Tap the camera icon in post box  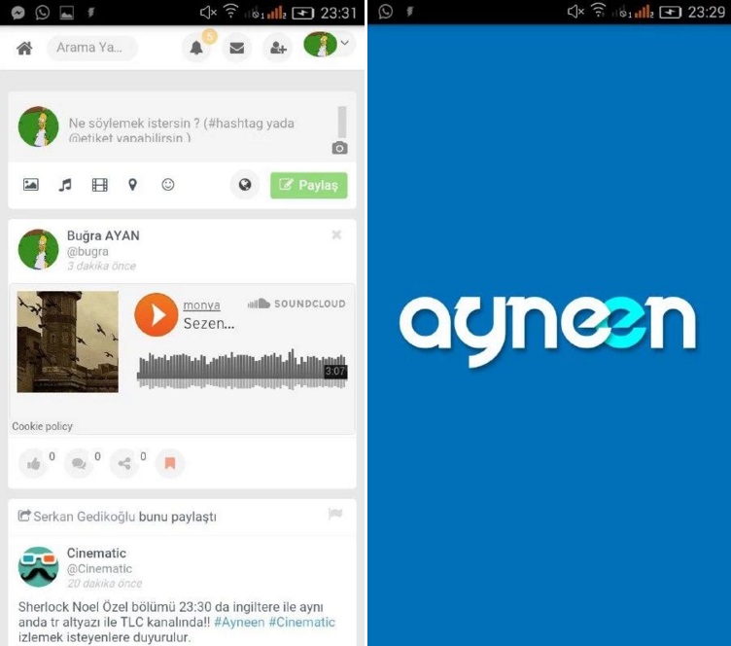340,148
